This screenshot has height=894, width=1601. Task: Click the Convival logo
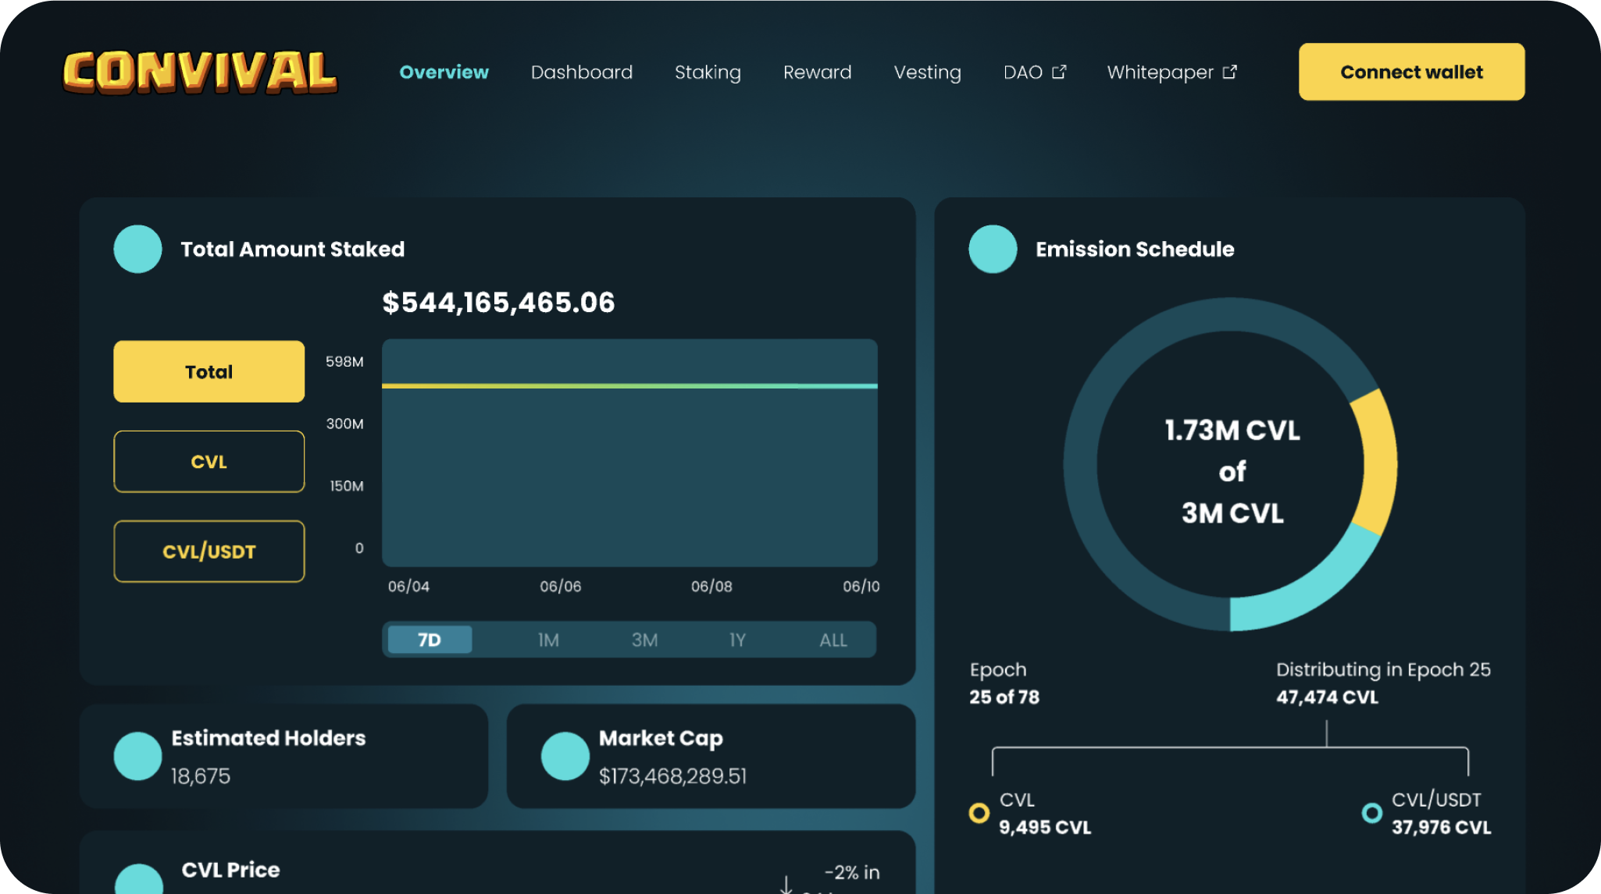[x=200, y=72]
